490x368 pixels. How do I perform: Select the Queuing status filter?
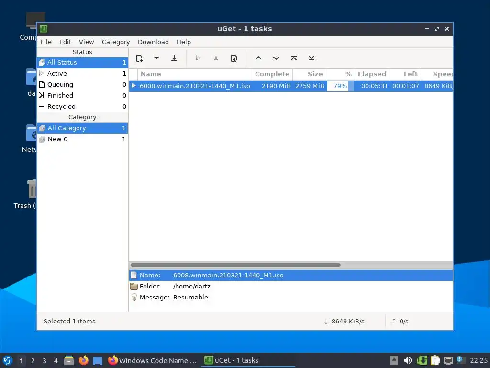pyautogui.click(x=82, y=84)
